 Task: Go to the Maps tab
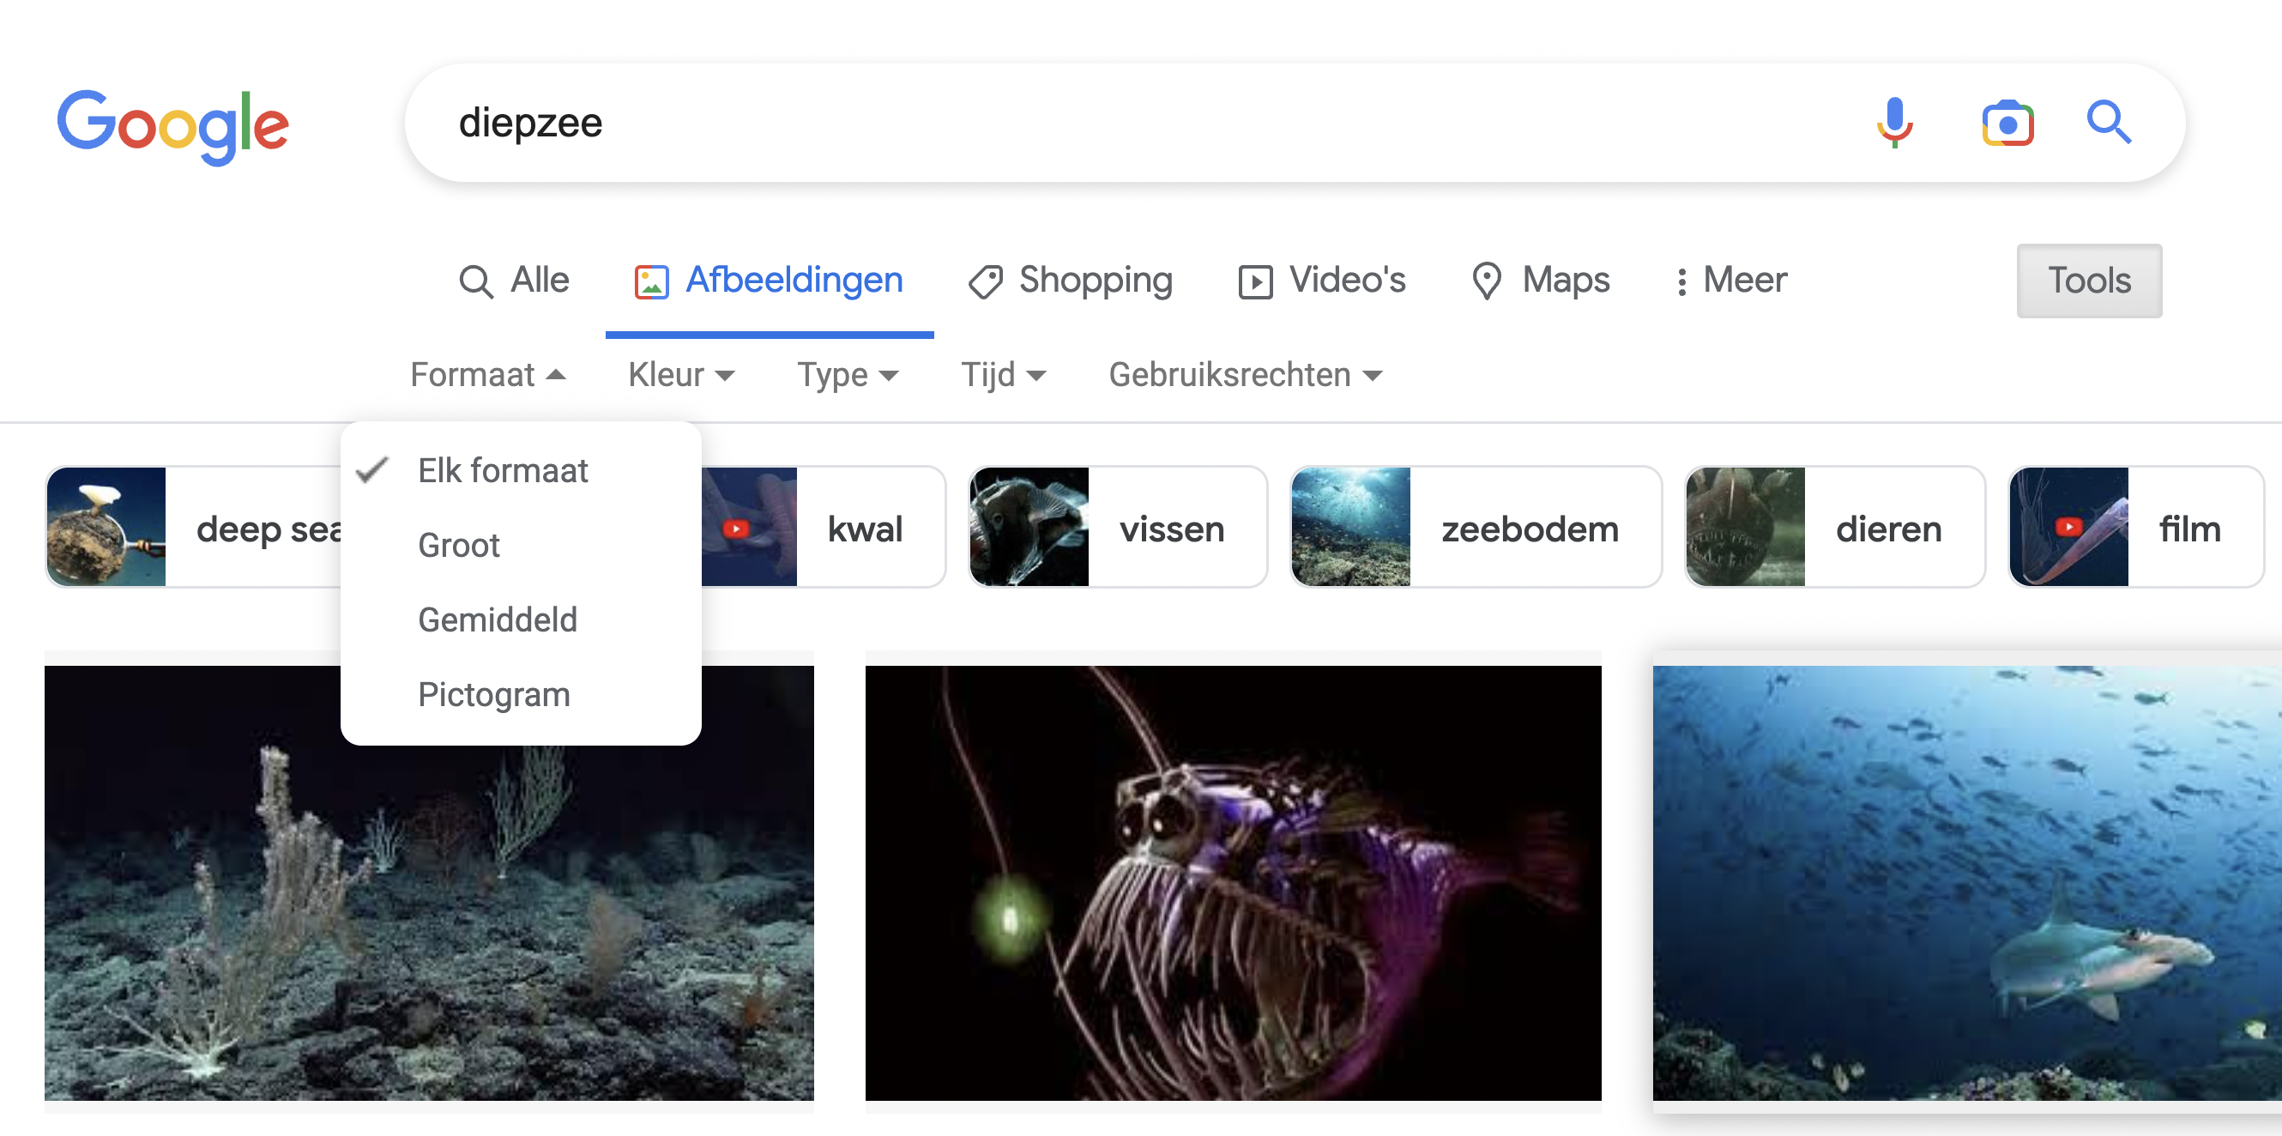pyautogui.click(x=1540, y=280)
